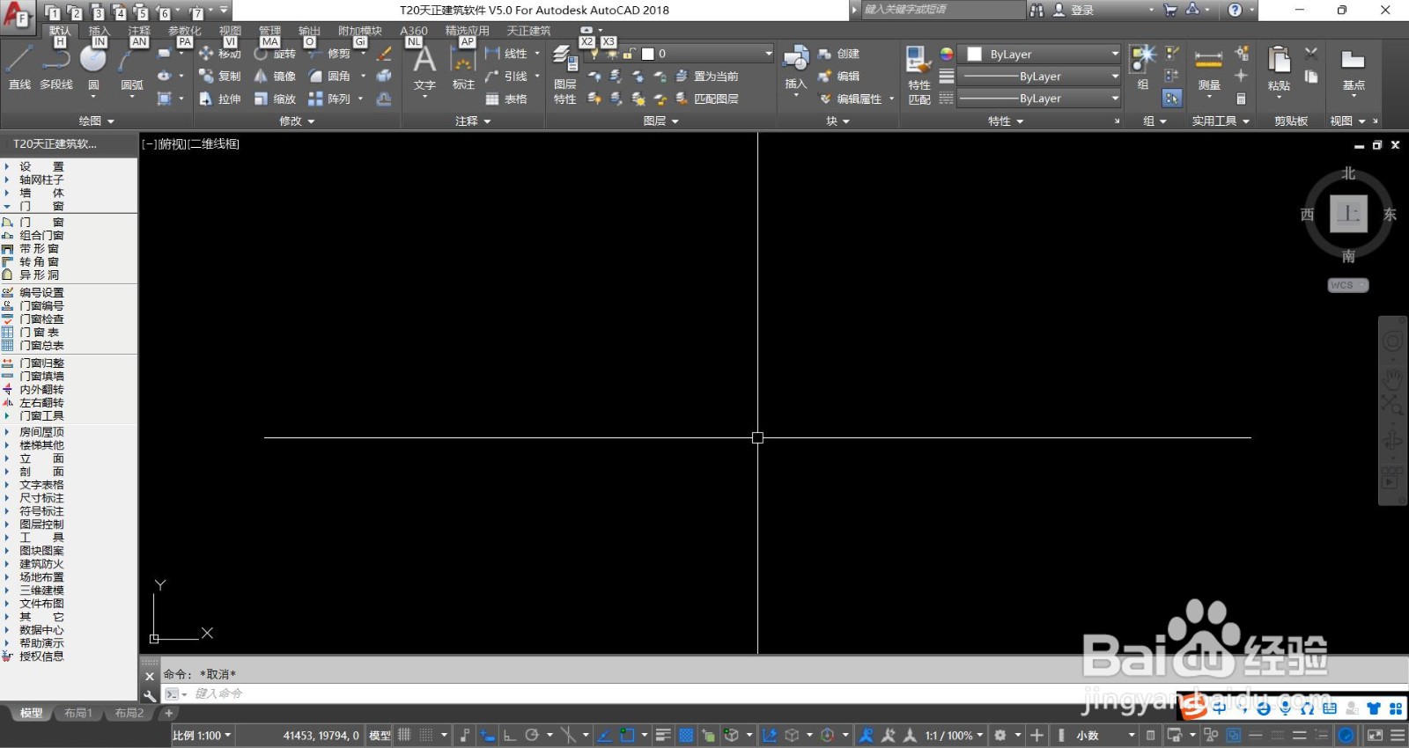
Task: Click the 阵列 (Array) tool
Action: pos(329,99)
